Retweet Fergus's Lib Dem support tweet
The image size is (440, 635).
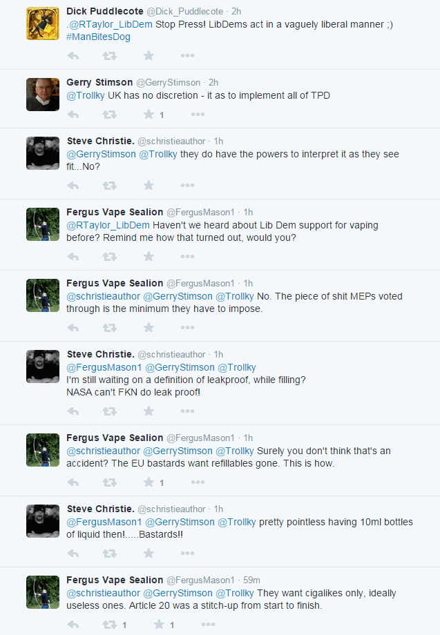click(x=110, y=256)
